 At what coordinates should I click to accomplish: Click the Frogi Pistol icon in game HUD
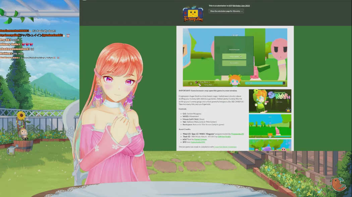tap(196, 82)
